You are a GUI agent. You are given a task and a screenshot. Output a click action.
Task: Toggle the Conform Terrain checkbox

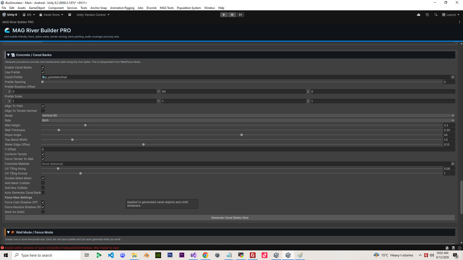click(43, 154)
